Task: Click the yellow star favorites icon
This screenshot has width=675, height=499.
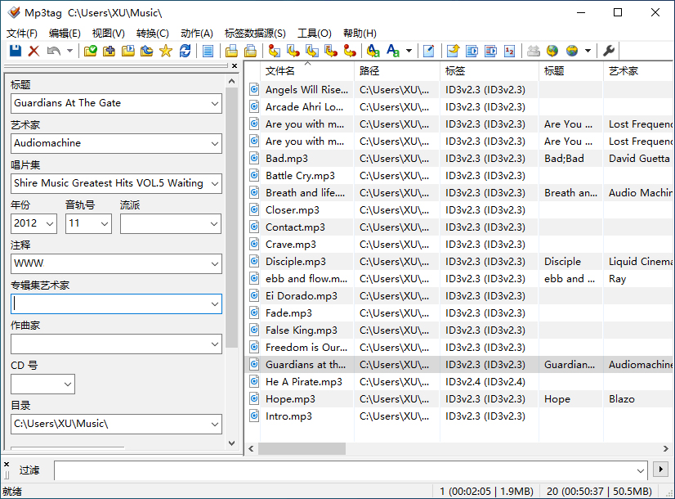Action: 166,51
